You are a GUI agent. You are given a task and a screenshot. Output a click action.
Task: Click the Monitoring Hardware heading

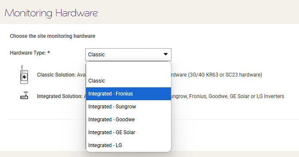(51, 13)
